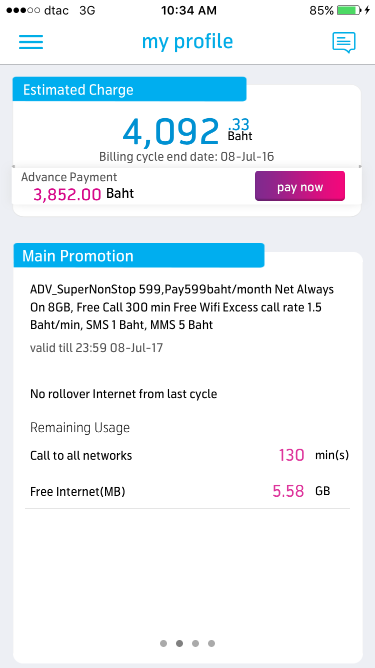Image resolution: width=375 pixels, height=668 pixels.
Task: Open the Free Internet(MB) usage row
Action: click(187, 491)
